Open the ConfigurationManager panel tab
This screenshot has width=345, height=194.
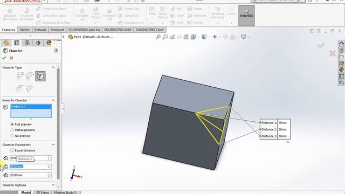tap(27, 43)
